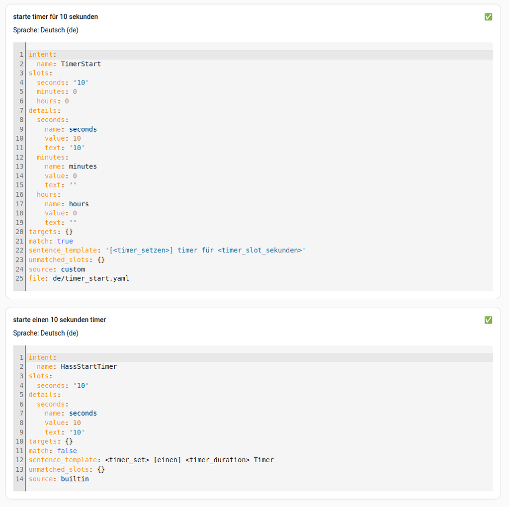This screenshot has width=509, height=507.
Task: Click the match: false value
Action: (x=67, y=450)
